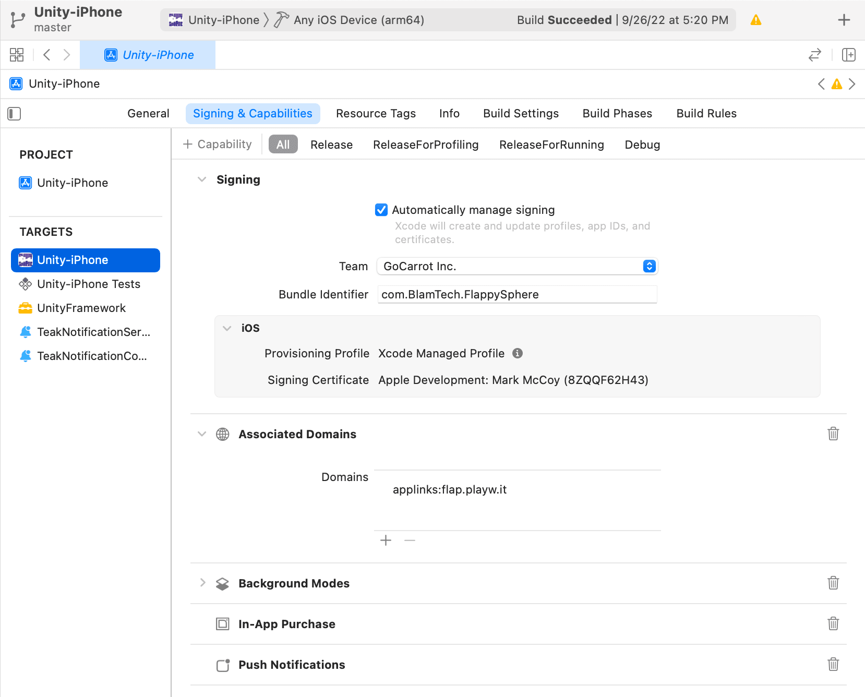Toggle the project and targets list sidebar
This screenshot has height=697, width=865.
tap(14, 114)
